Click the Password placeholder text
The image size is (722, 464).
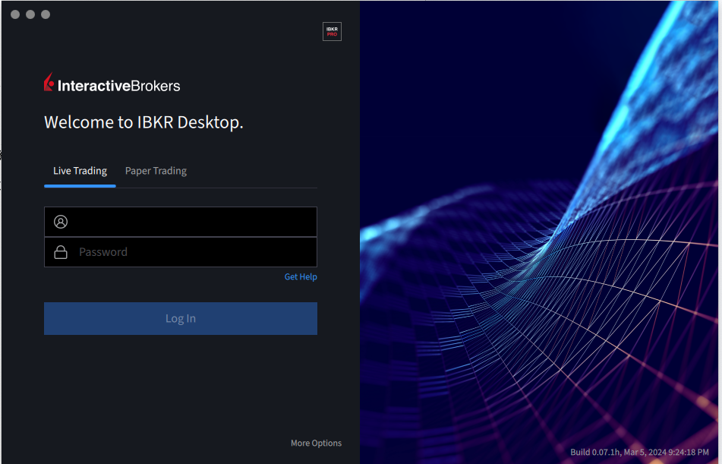click(103, 252)
